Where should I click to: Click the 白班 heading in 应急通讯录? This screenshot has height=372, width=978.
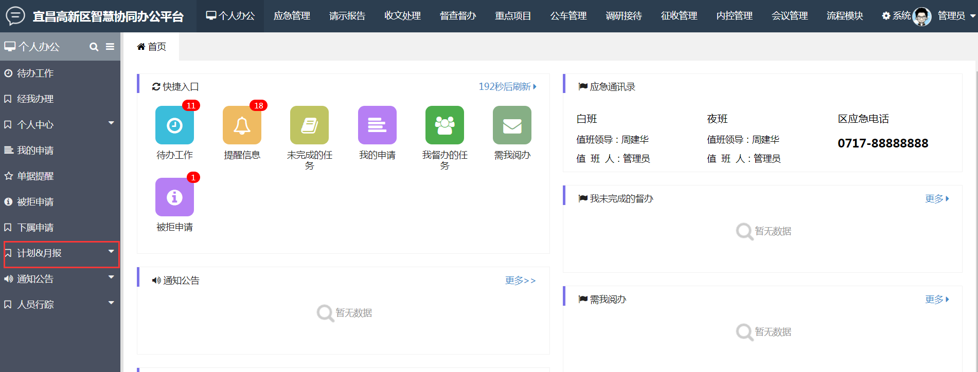coord(586,119)
